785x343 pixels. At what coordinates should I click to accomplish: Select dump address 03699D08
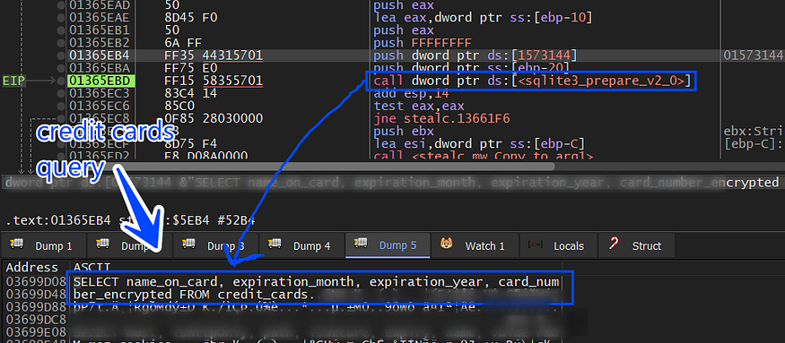click(x=36, y=281)
